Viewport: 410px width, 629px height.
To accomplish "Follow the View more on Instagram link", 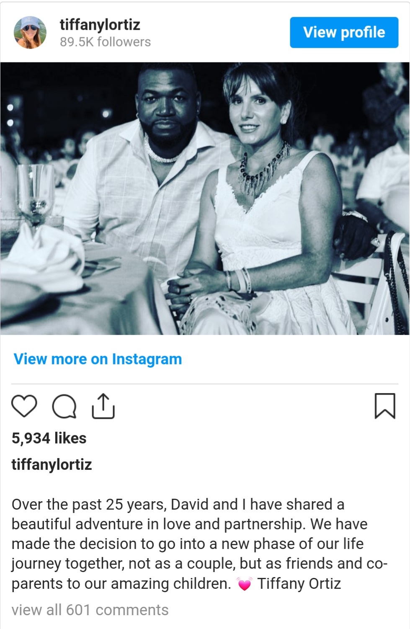I will (98, 359).
